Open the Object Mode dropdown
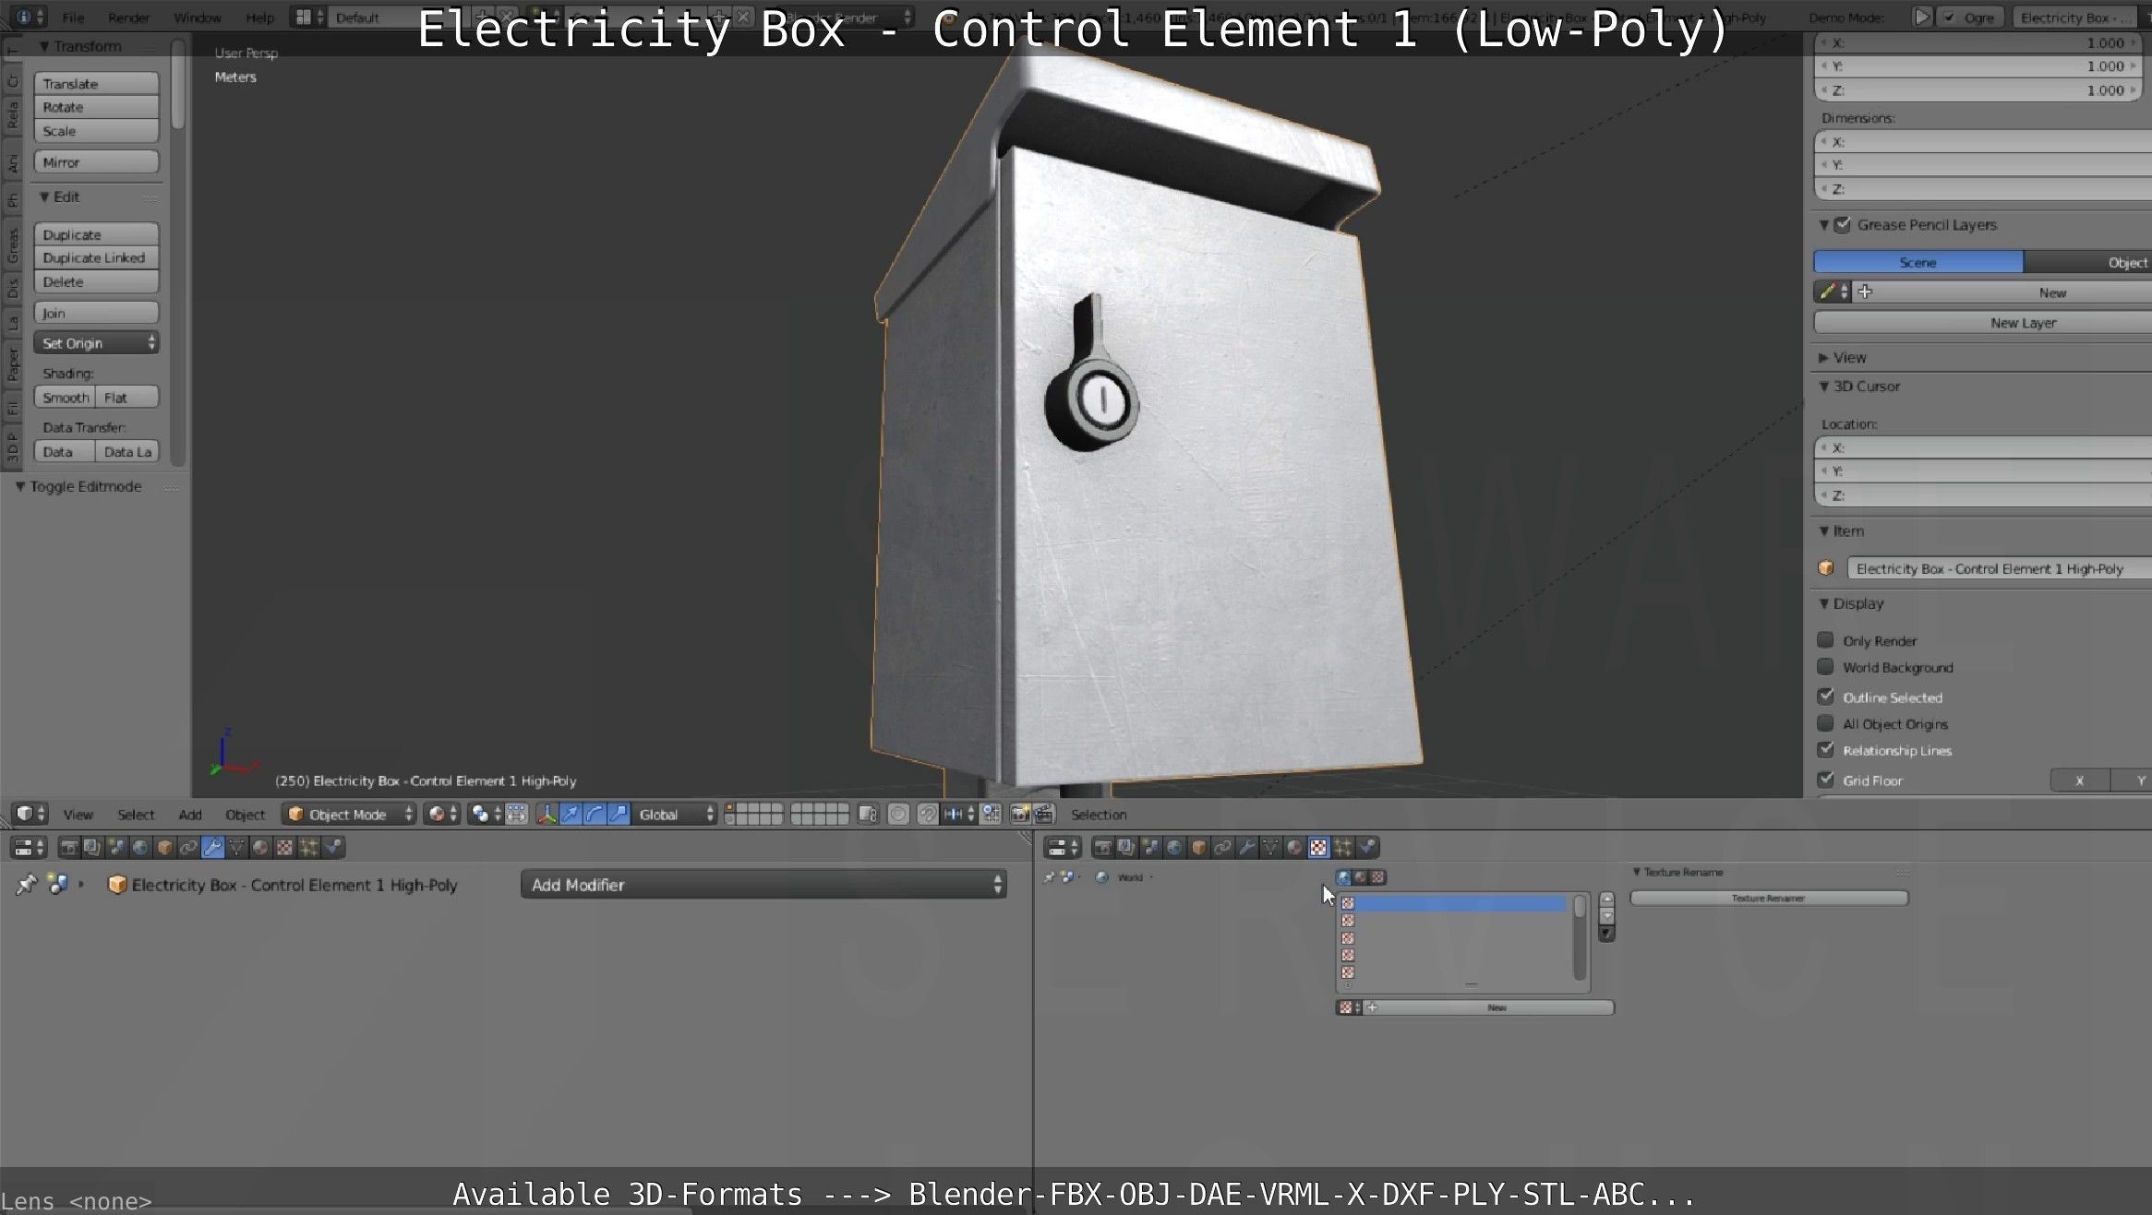Viewport: 2152px width, 1215px height. 349,814
